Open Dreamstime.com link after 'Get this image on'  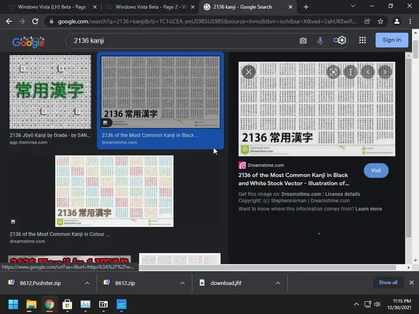(301, 194)
